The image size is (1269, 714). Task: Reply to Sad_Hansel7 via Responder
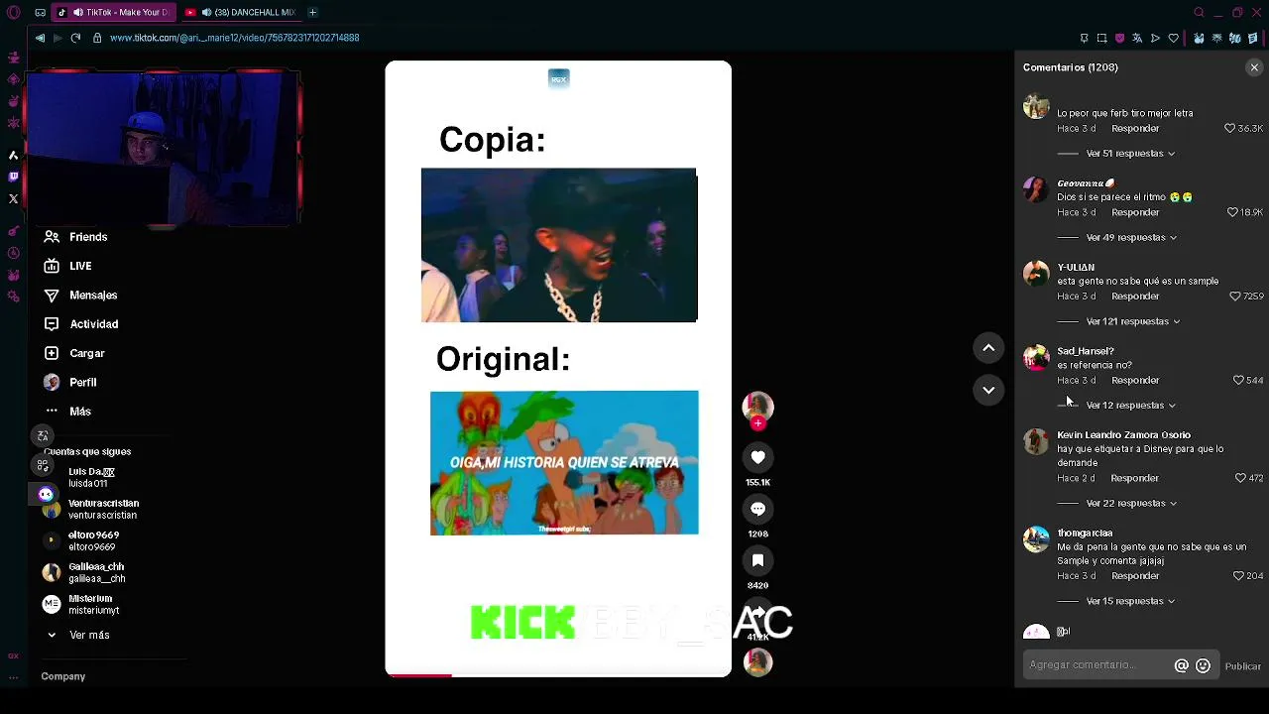(x=1135, y=381)
